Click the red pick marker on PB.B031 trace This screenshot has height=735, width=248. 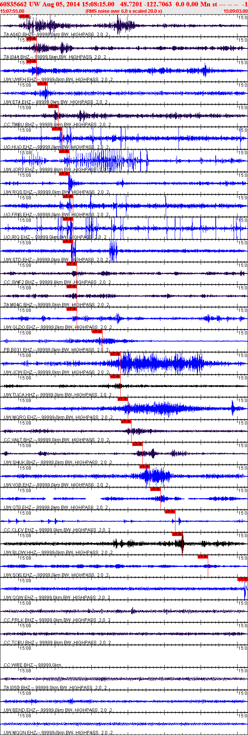coord(97,331)
